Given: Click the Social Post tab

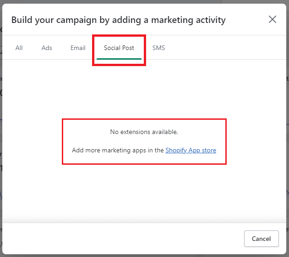Looking at the screenshot, I should point(119,48).
